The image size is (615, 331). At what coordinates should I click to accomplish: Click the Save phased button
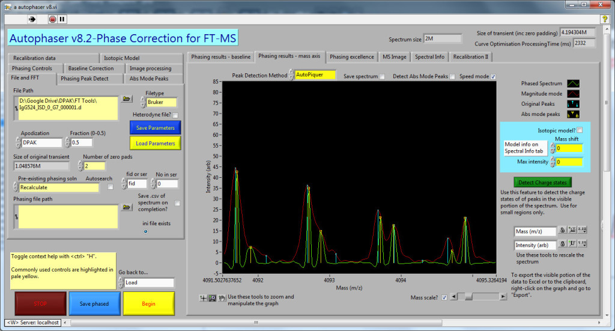click(x=94, y=303)
